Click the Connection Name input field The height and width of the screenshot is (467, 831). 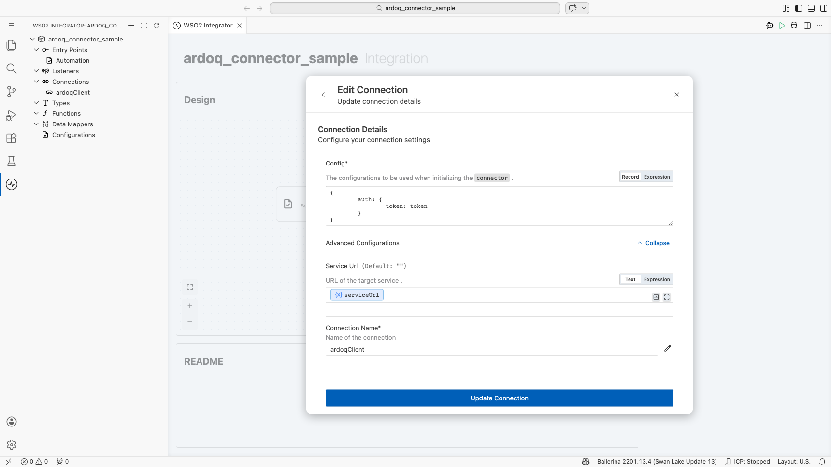492,349
